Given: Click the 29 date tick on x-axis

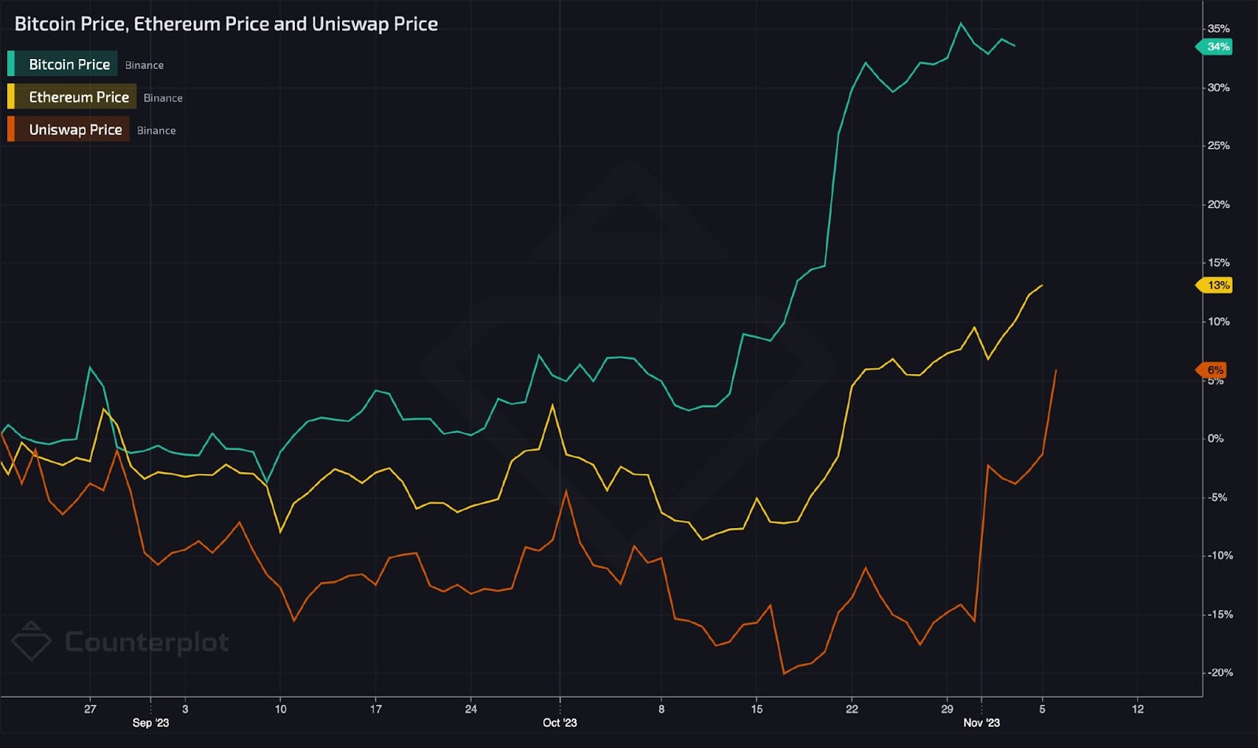Looking at the screenshot, I should [947, 709].
